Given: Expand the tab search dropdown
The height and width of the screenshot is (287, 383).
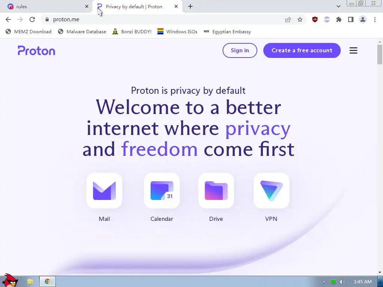Looking at the screenshot, I should [338, 6].
